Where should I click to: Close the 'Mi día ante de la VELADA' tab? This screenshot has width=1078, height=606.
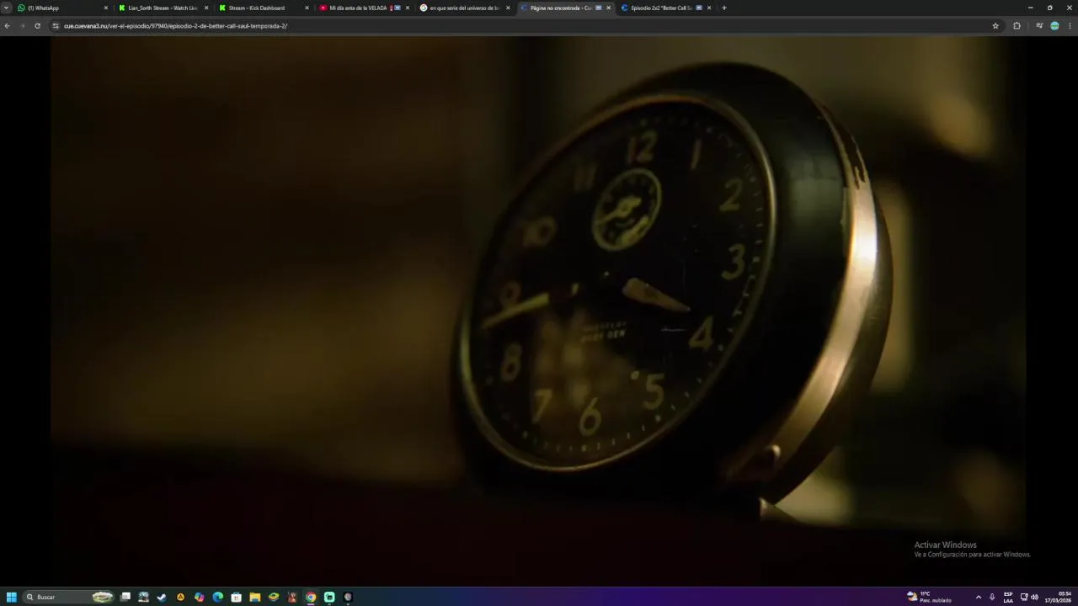tap(408, 8)
